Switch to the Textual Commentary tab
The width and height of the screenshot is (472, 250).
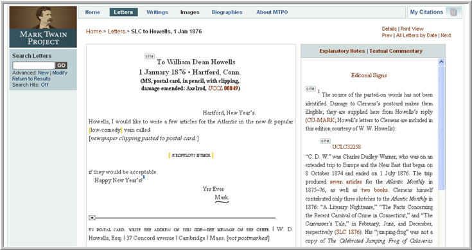(x=396, y=51)
